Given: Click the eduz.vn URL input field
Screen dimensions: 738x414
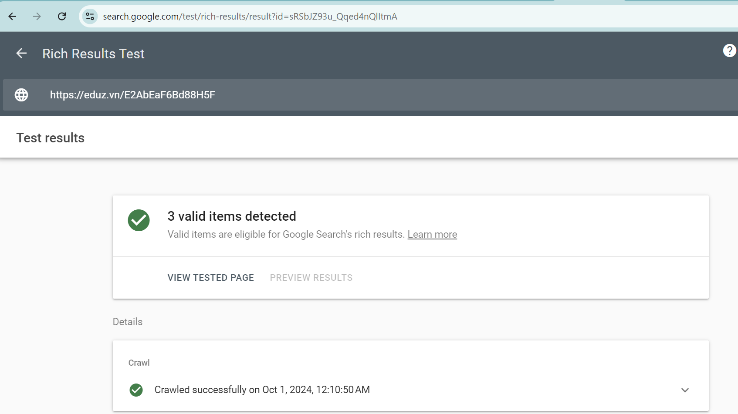Looking at the screenshot, I should tap(370, 95).
